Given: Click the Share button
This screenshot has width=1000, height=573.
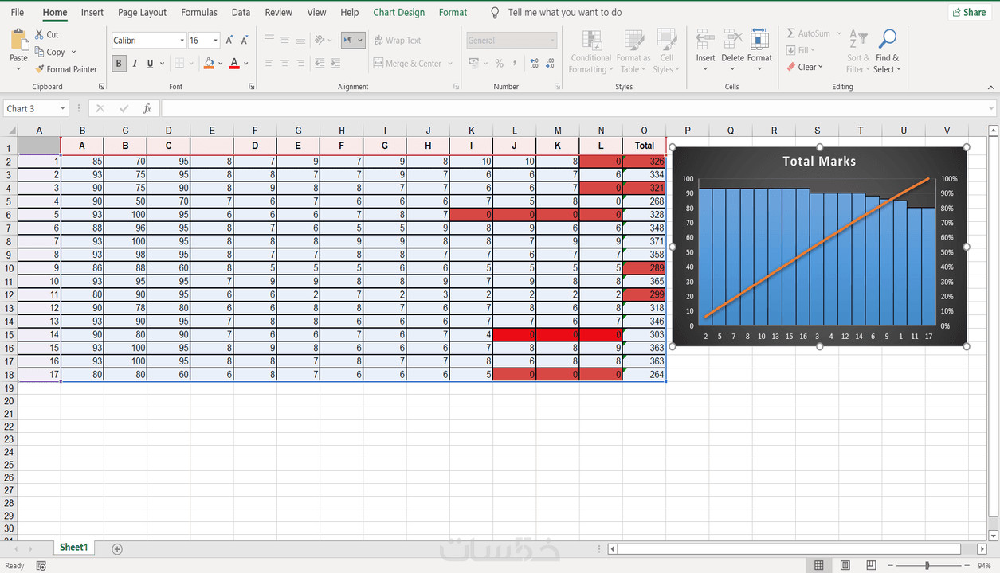Looking at the screenshot, I should click(x=969, y=12).
